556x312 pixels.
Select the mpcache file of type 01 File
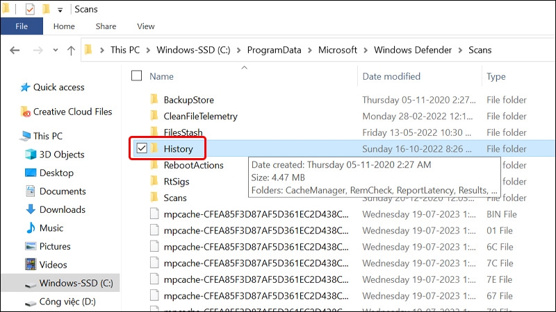(x=256, y=230)
